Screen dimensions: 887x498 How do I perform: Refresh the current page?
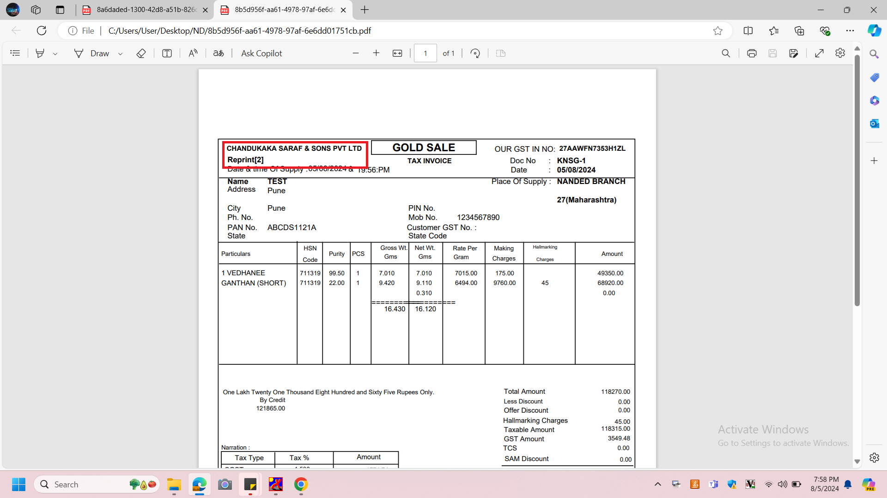(42, 31)
